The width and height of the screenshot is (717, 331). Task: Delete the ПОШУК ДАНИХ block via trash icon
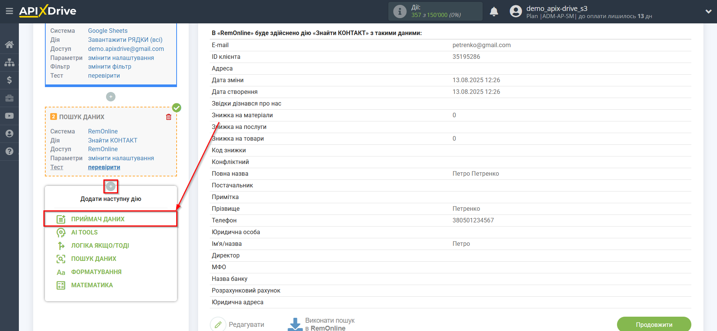click(x=169, y=117)
